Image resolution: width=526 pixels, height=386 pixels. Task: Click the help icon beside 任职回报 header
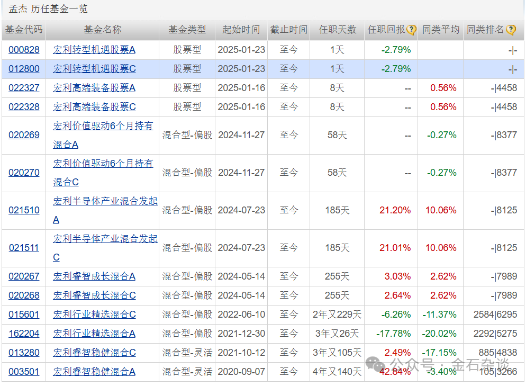[x=411, y=30]
